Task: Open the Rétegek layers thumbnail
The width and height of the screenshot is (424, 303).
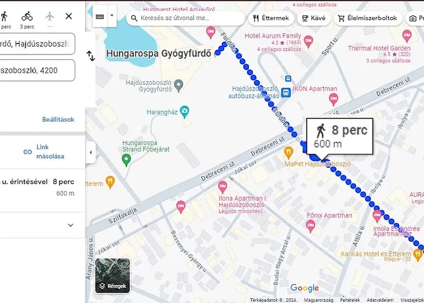Action: (113, 275)
